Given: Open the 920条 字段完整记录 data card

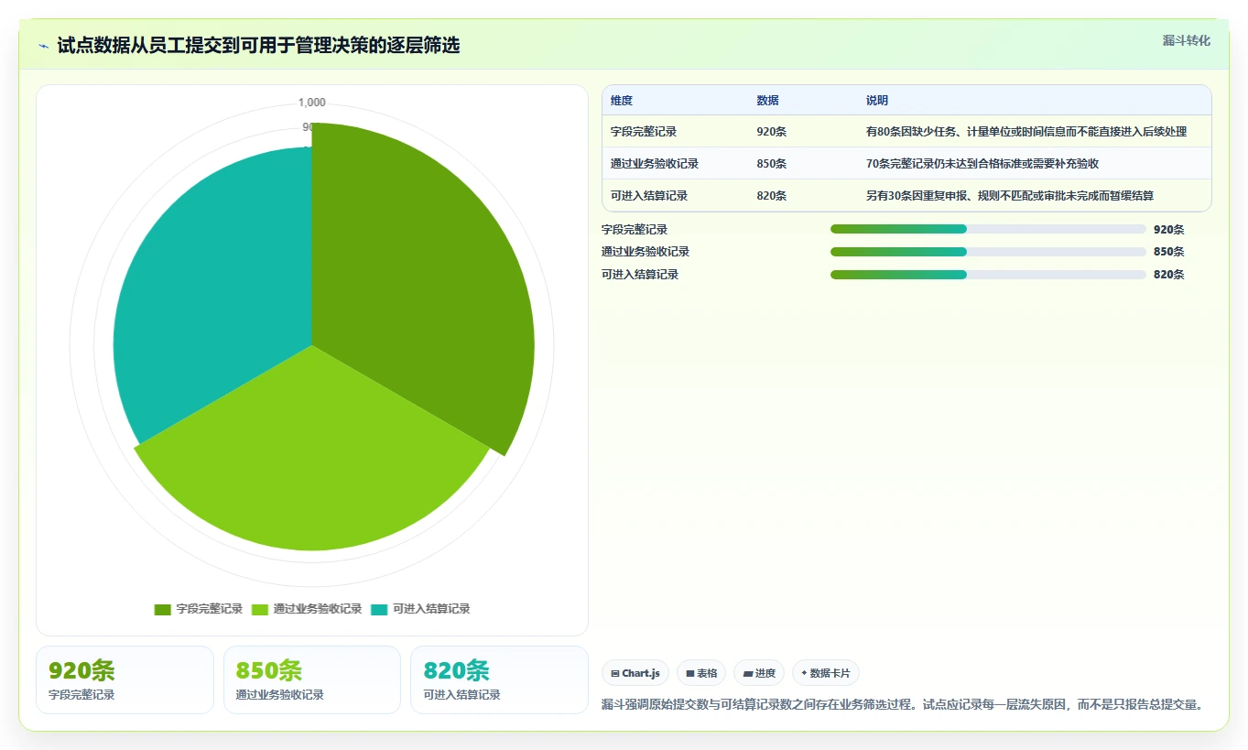Looking at the screenshot, I should (125, 679).
